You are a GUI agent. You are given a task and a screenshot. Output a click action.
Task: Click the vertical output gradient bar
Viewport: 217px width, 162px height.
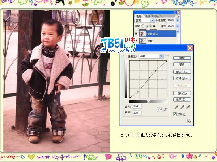126,79
